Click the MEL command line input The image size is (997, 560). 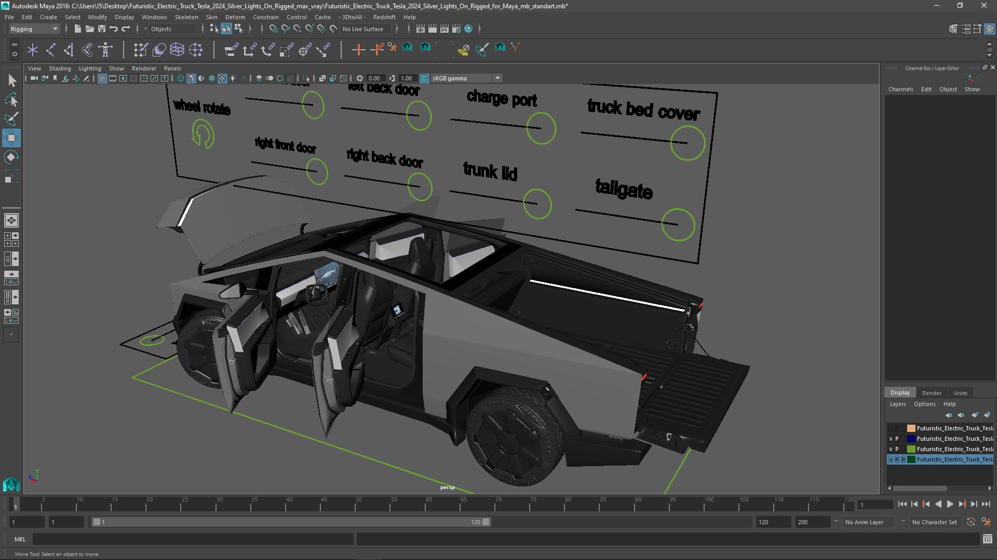[193, 539]
